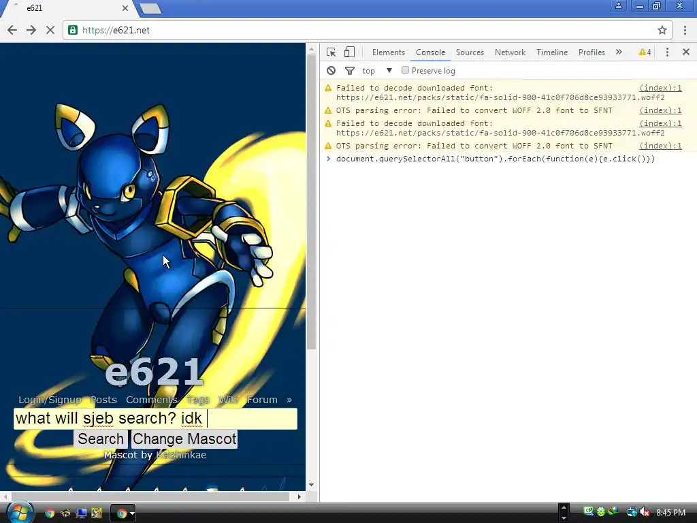The image size is (697, 523).
Task: Focus the e621 search text field
Action: tap(155, 419)
